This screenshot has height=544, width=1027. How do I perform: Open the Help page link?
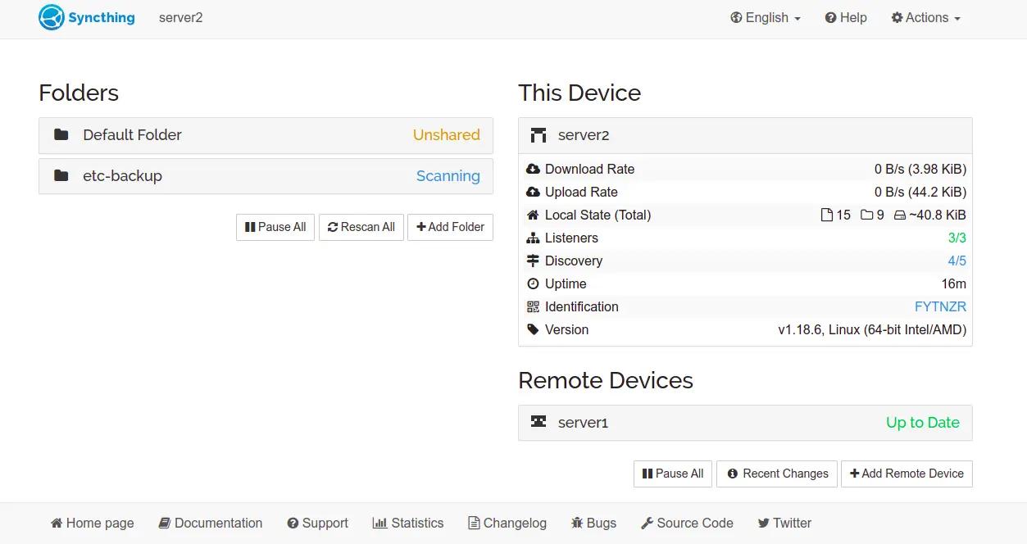pos(846,17)
